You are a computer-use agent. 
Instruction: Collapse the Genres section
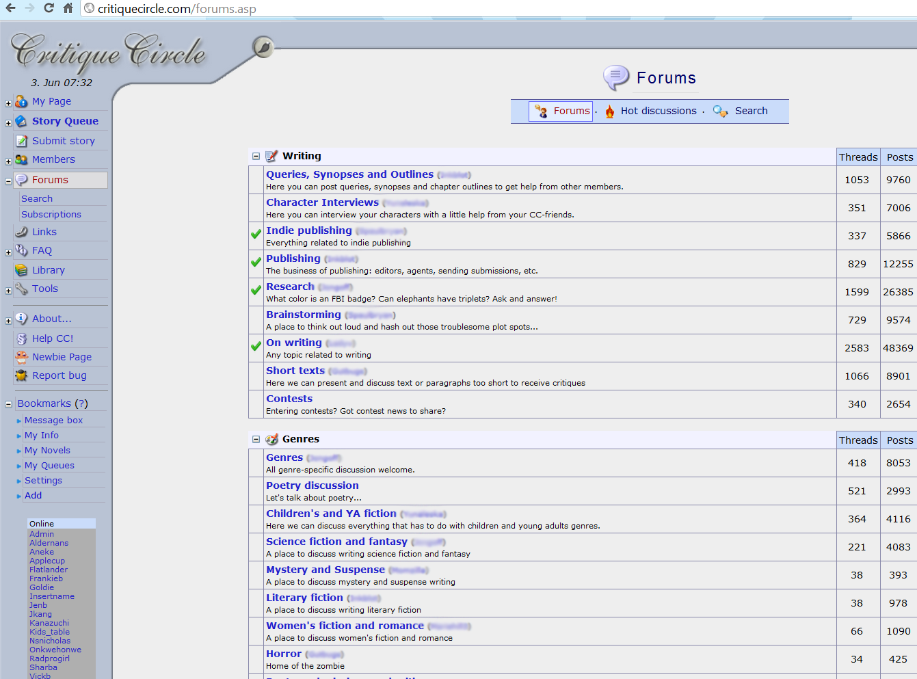point(256,438)
